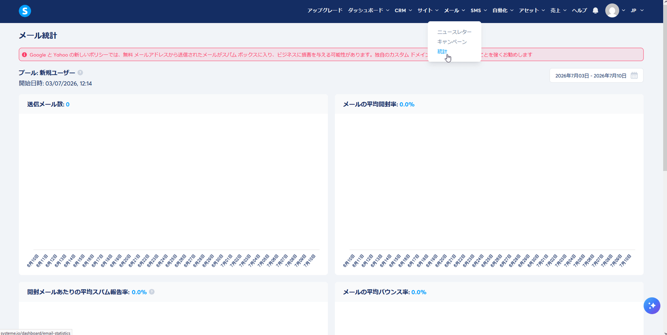Open the calendar icon in date range field
The height and width of the screenshot is (335, 667).
[x=634, y=76]
